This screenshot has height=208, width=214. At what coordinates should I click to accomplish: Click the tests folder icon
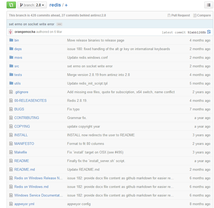point(11,74)
